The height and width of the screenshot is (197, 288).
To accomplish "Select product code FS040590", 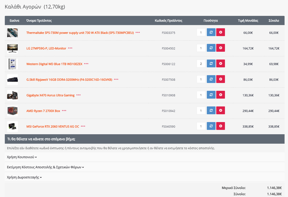I will click(168, 127).
